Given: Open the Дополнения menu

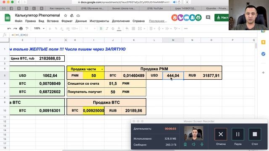Looking at the screenshot, I should tap(121, 21).
